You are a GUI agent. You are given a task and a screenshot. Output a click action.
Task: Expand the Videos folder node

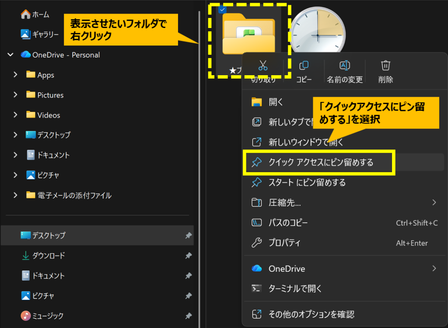[x=15, y=115]
